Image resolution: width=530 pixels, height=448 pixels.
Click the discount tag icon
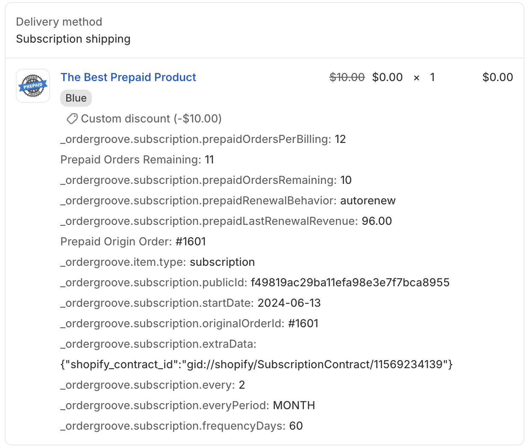coord(72,119)
